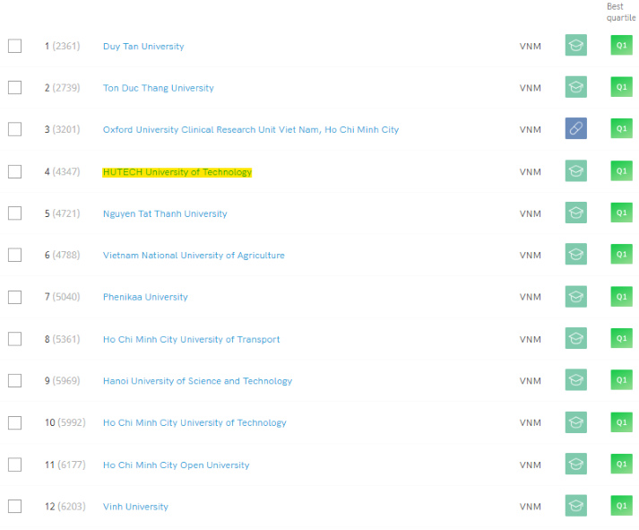Click the graduation cap icon for Vinh University

point(575,506)
